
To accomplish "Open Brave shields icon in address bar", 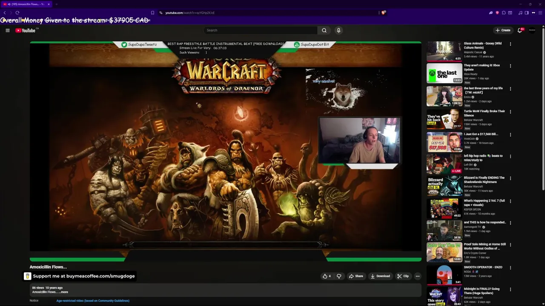I will (x=384, y=13).
